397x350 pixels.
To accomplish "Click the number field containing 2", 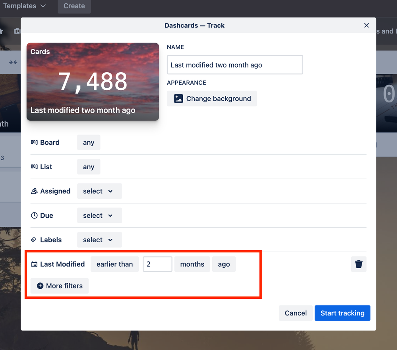I will click(x=157, y=264).
